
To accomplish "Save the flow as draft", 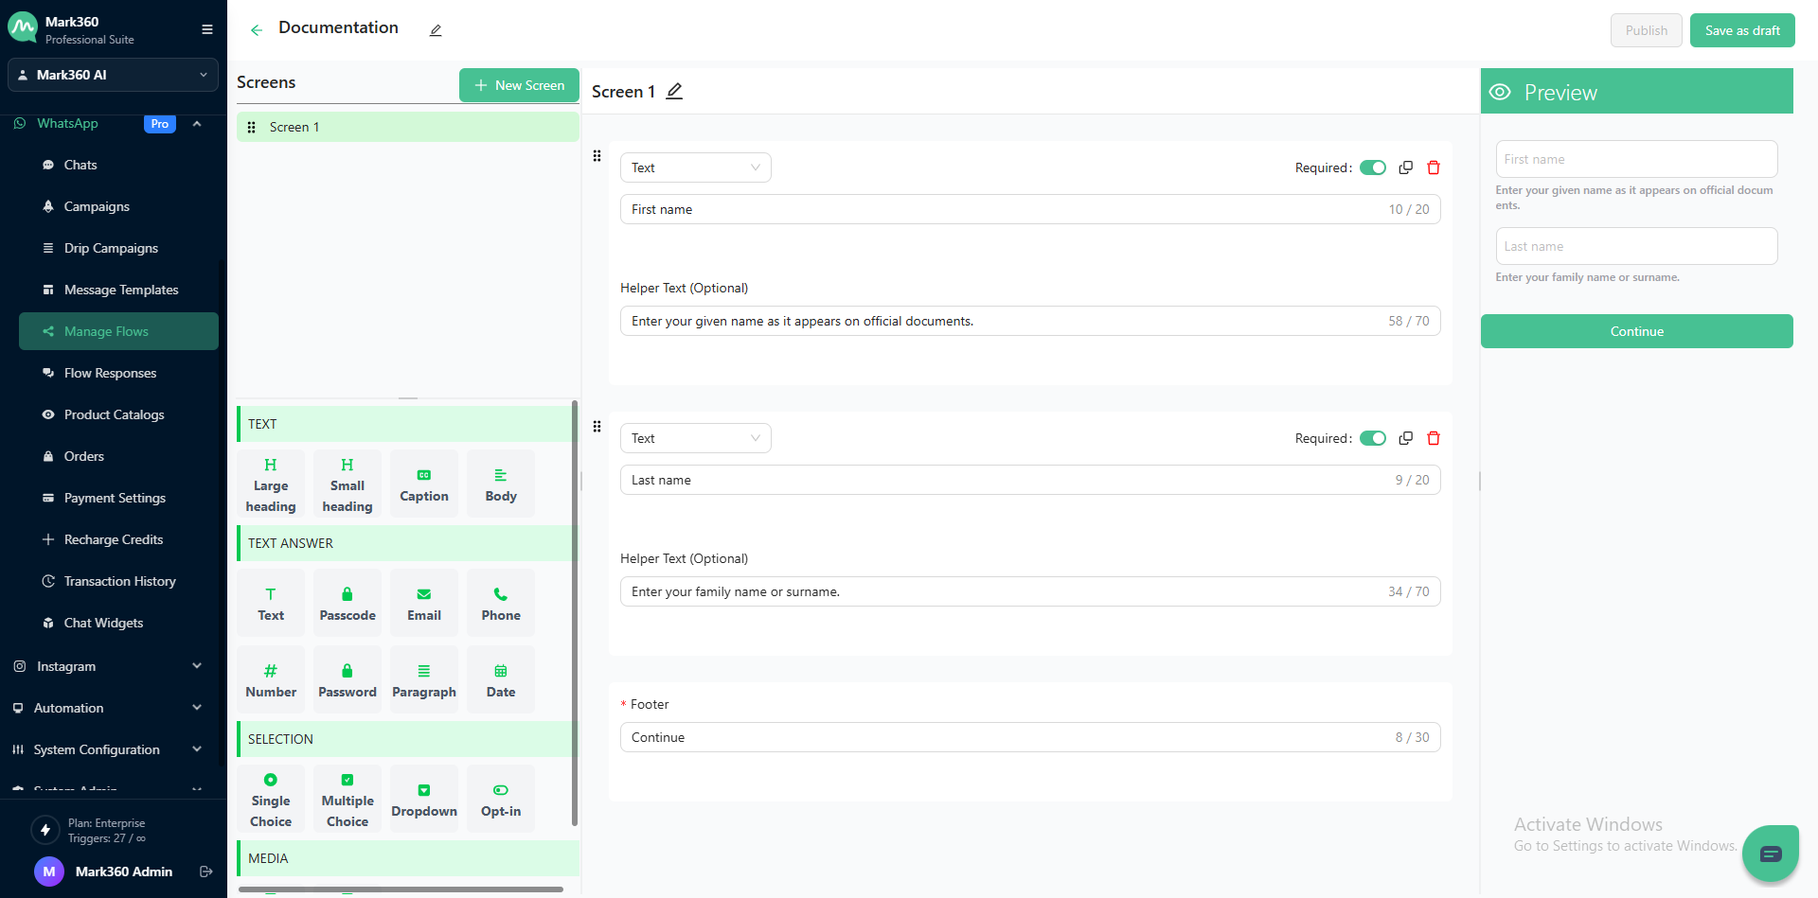I will coord(1741,30).
